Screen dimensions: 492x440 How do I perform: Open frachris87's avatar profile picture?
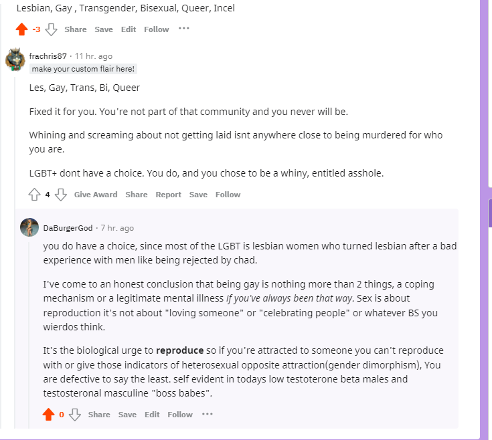coord(15,60)
